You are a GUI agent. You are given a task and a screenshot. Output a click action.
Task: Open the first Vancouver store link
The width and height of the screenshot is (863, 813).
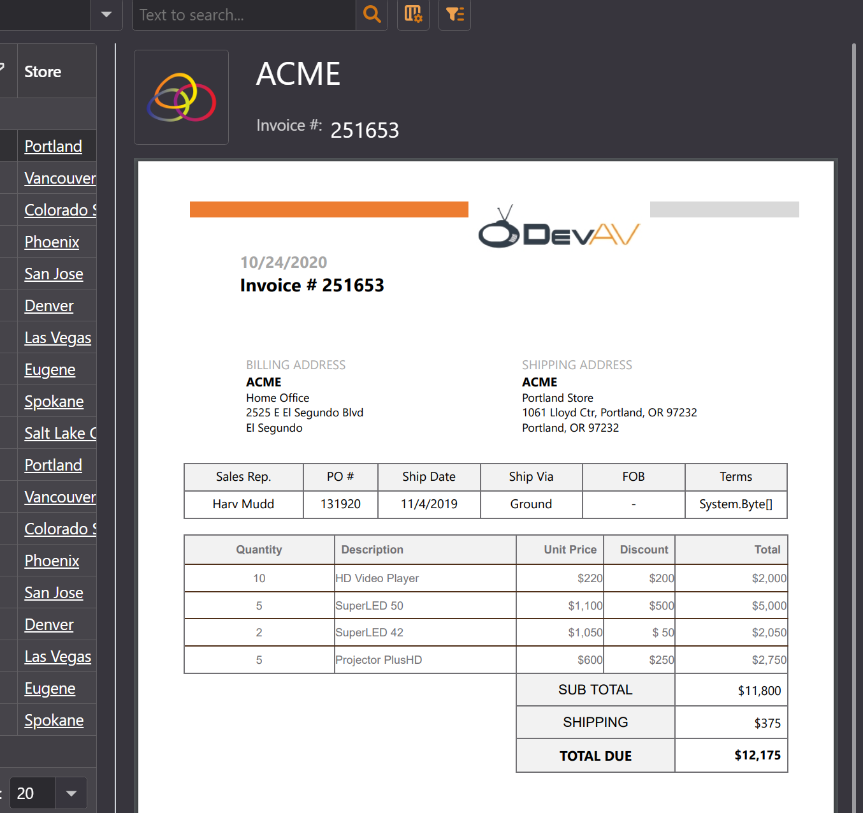[x=60, y=178]
